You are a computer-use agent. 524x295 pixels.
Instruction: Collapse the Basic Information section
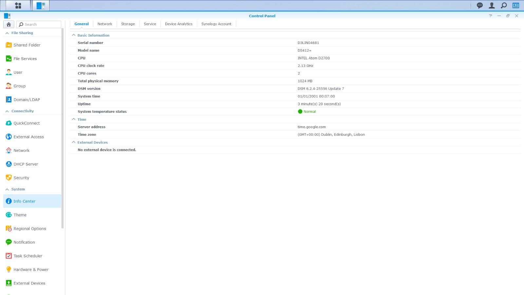point(73,35)
